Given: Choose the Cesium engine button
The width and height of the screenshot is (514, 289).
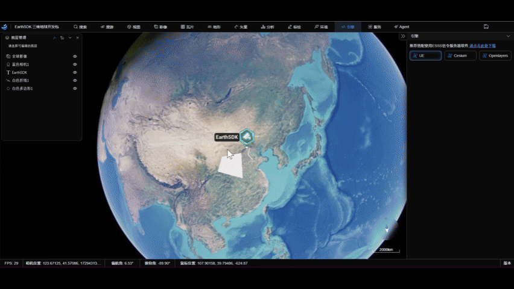Looking at the screenshot, I should pos(460,55).
